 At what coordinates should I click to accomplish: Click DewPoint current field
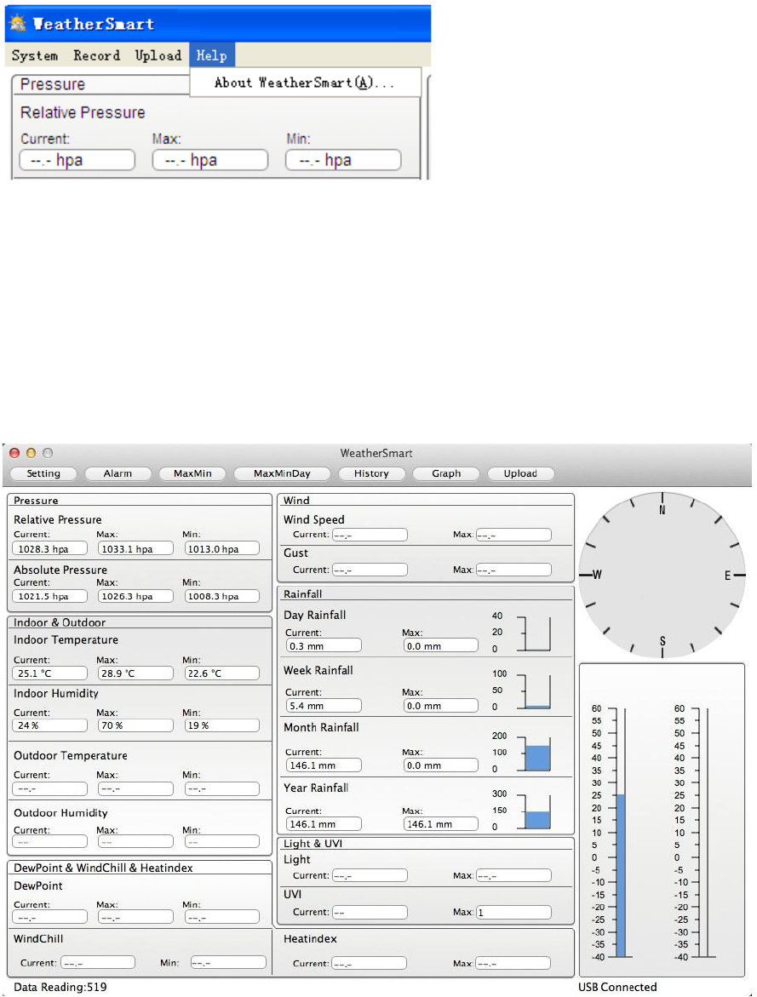(x=49, y=917)
